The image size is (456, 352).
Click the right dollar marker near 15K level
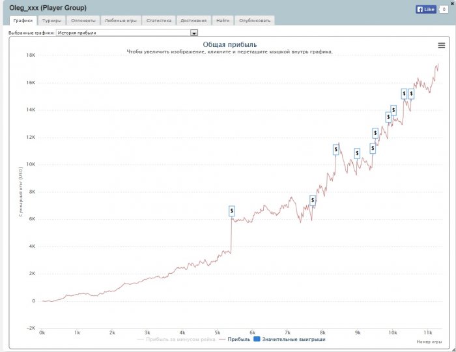tap(411, 94)
